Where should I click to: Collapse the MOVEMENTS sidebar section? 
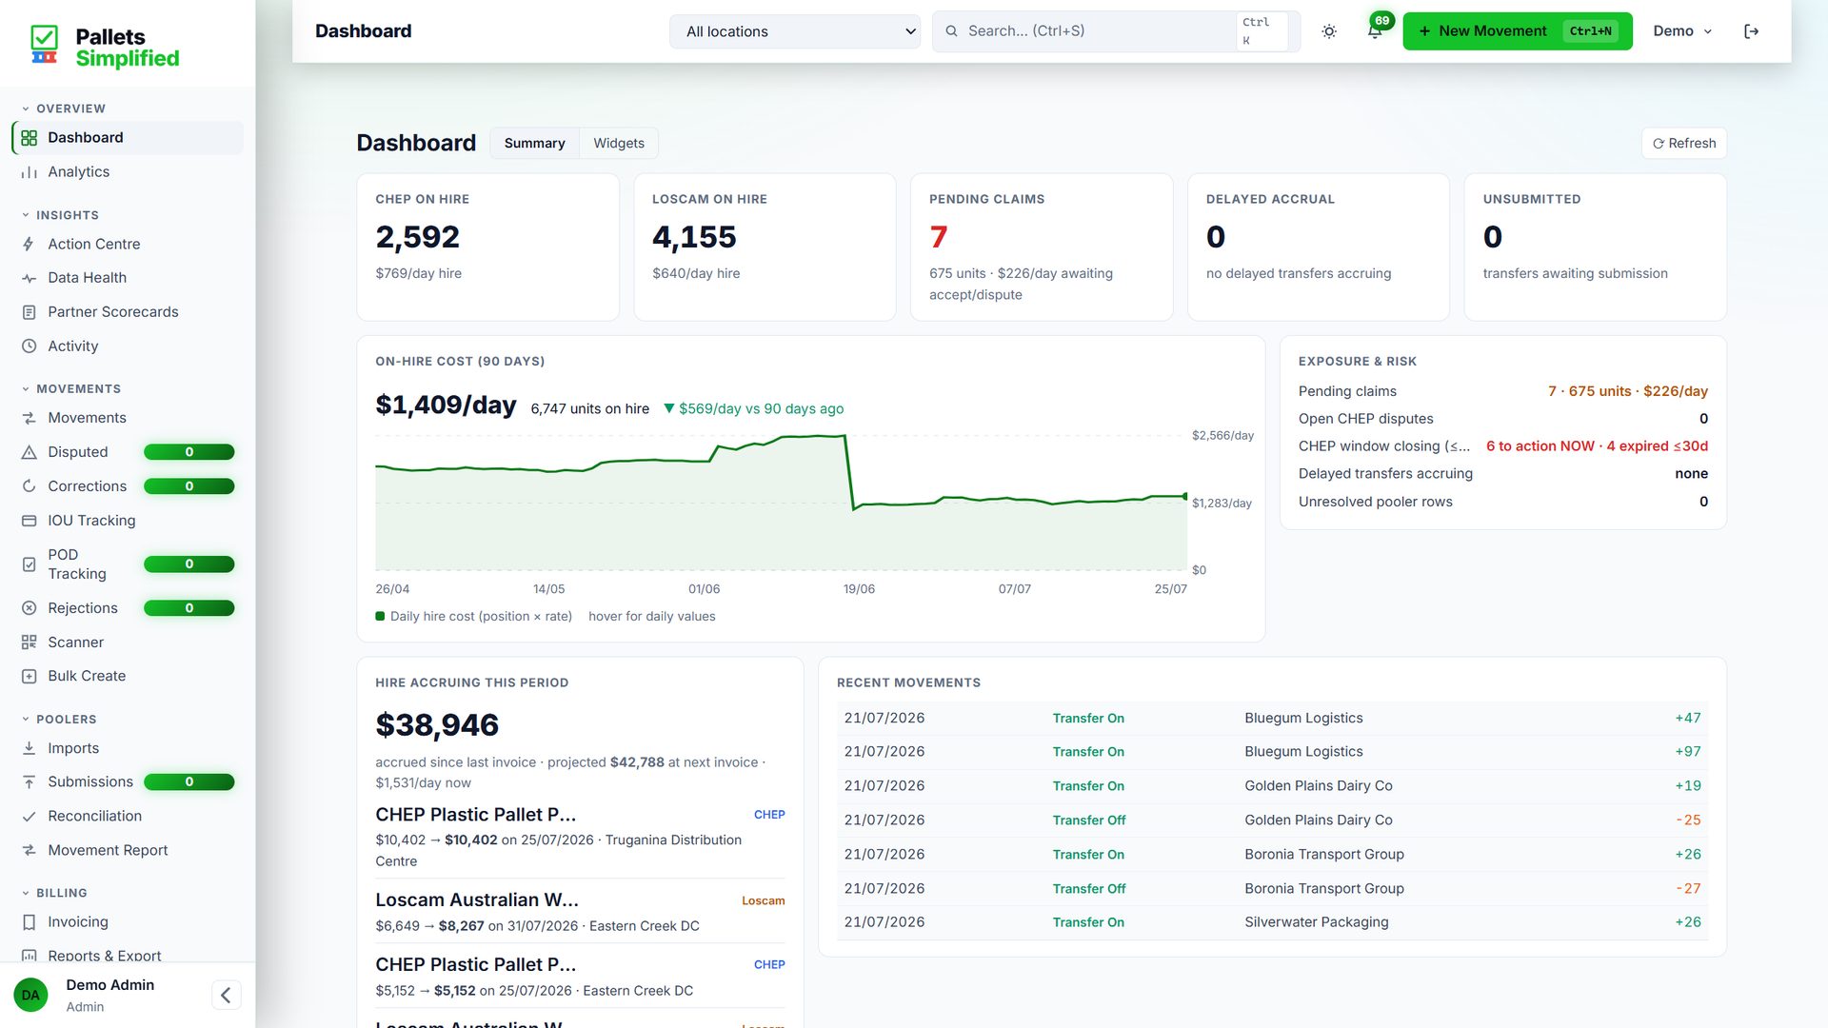(x=71, y=389)
